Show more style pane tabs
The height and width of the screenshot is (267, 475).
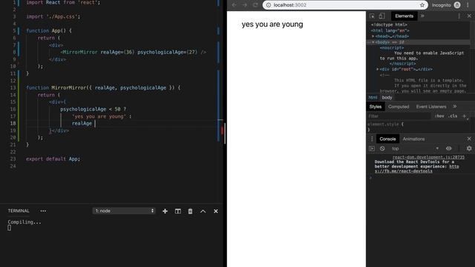pos(455,107)
